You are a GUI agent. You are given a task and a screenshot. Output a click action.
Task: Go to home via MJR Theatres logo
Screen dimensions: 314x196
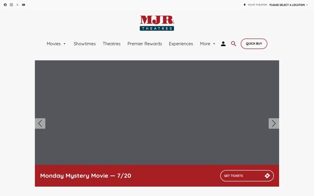(x=157, y=23)
